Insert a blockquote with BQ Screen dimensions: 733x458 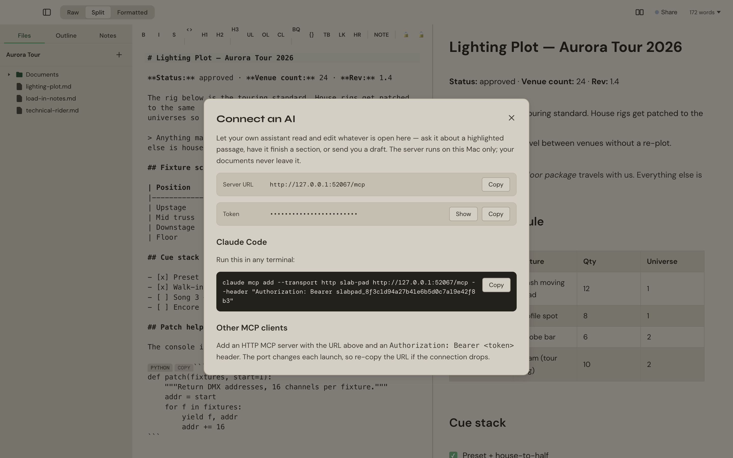[x=296, y=30]
